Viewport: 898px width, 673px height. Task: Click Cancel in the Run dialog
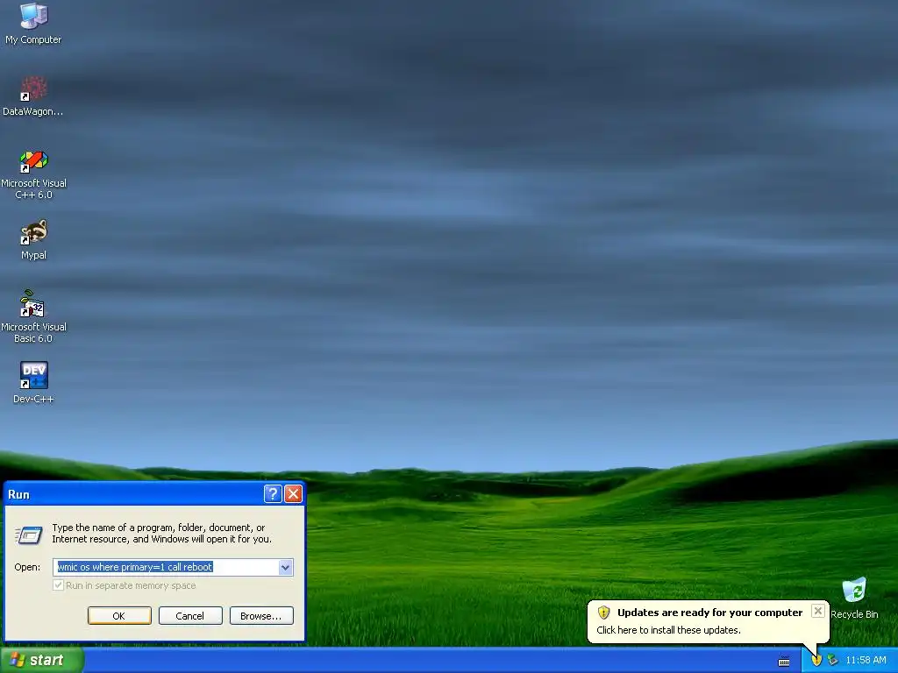190,616
